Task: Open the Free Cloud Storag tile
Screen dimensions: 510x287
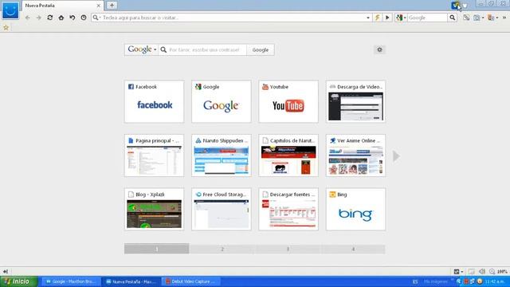Action: 222,209
